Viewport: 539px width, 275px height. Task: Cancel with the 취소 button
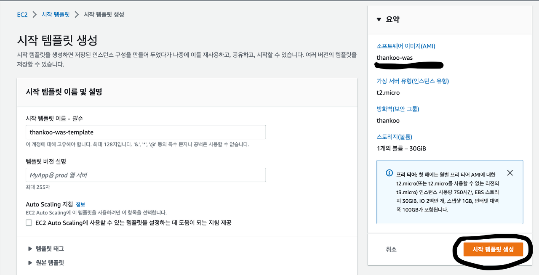[x=391, y=249]
